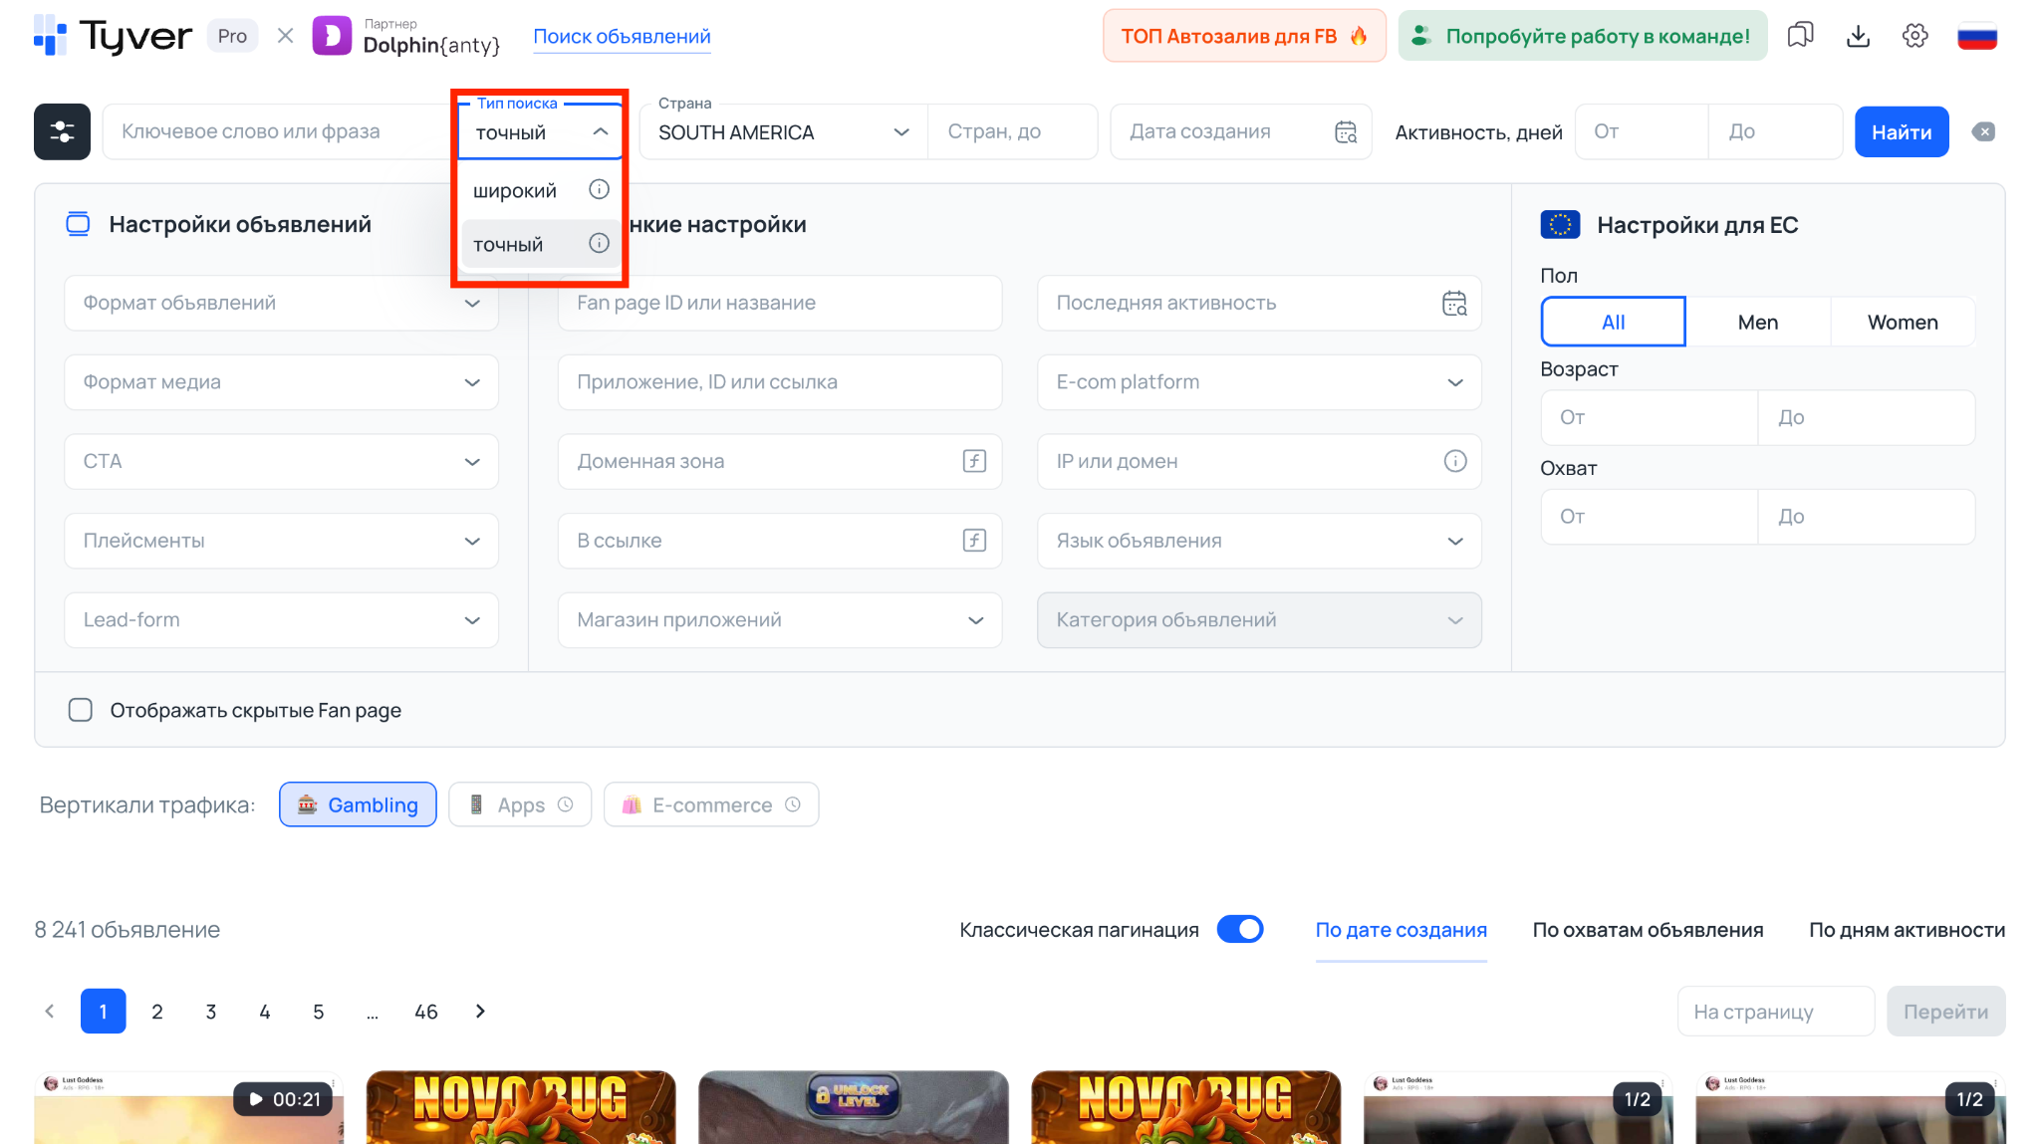Toggle Классическая пагинация switch off

[1240, 929]
